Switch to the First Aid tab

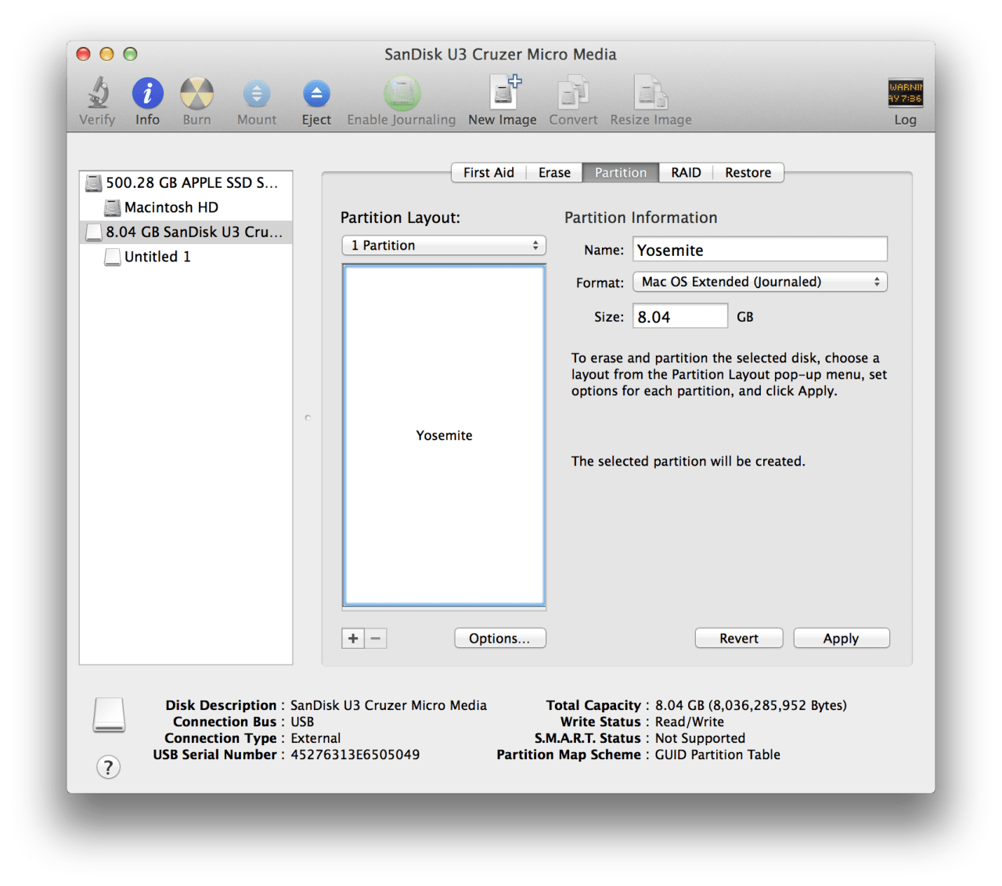(488, 173)
